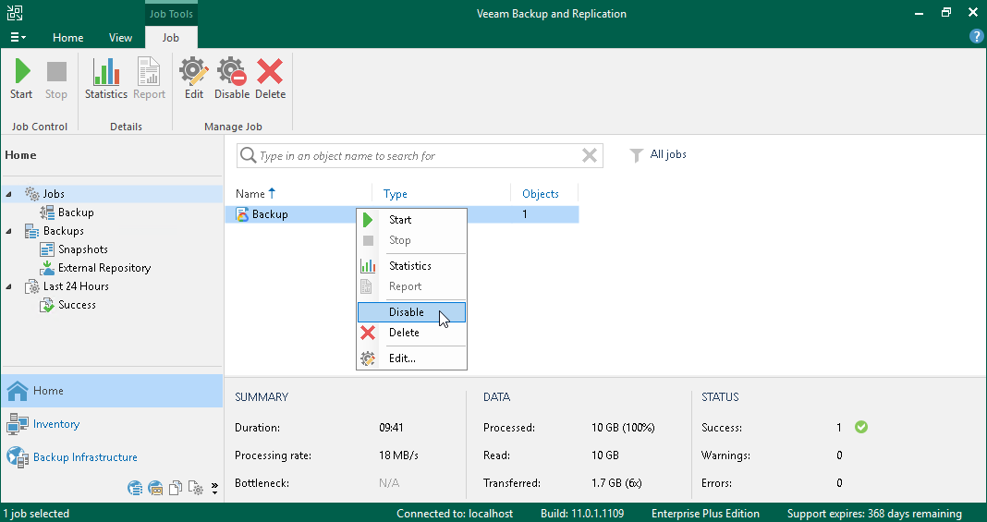Click 'Connected to: localhost' status bar text
This screenshot has height=522, width=987.
pos(455,513)
